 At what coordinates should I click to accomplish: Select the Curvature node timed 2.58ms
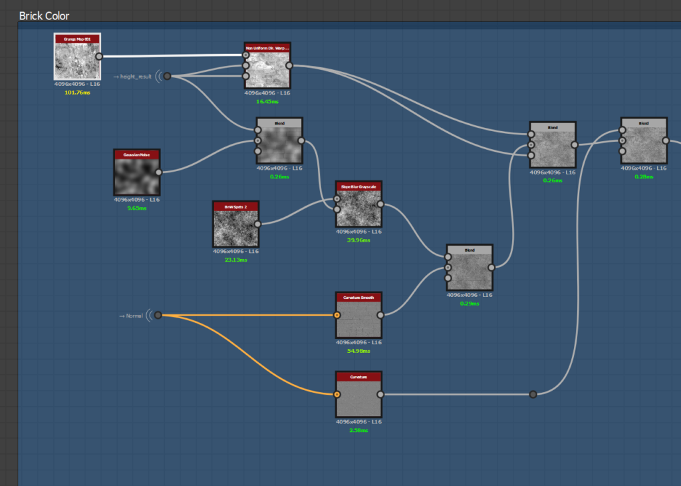[x=358, y=395]
